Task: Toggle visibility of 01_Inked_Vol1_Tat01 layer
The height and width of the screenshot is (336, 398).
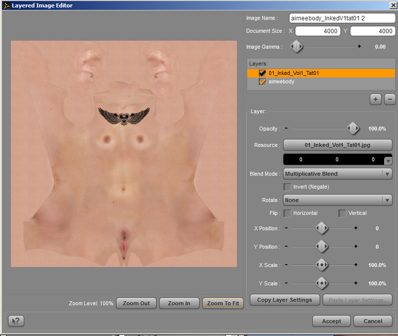Action: (262, 73)
